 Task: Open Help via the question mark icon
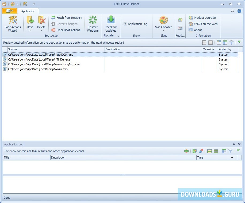pyautogui.click(x=239, y=11)
